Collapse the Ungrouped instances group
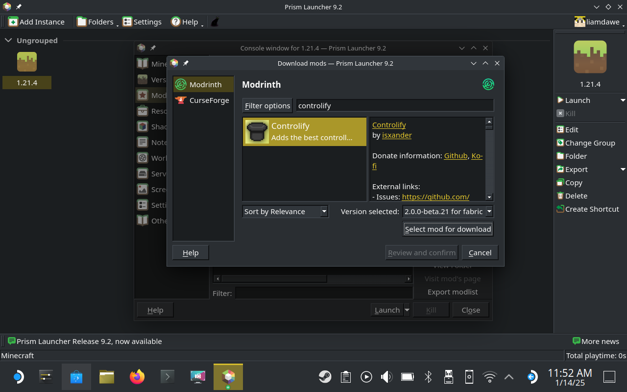Viewport: 627px width, 392px height. (x=8, y=40)
